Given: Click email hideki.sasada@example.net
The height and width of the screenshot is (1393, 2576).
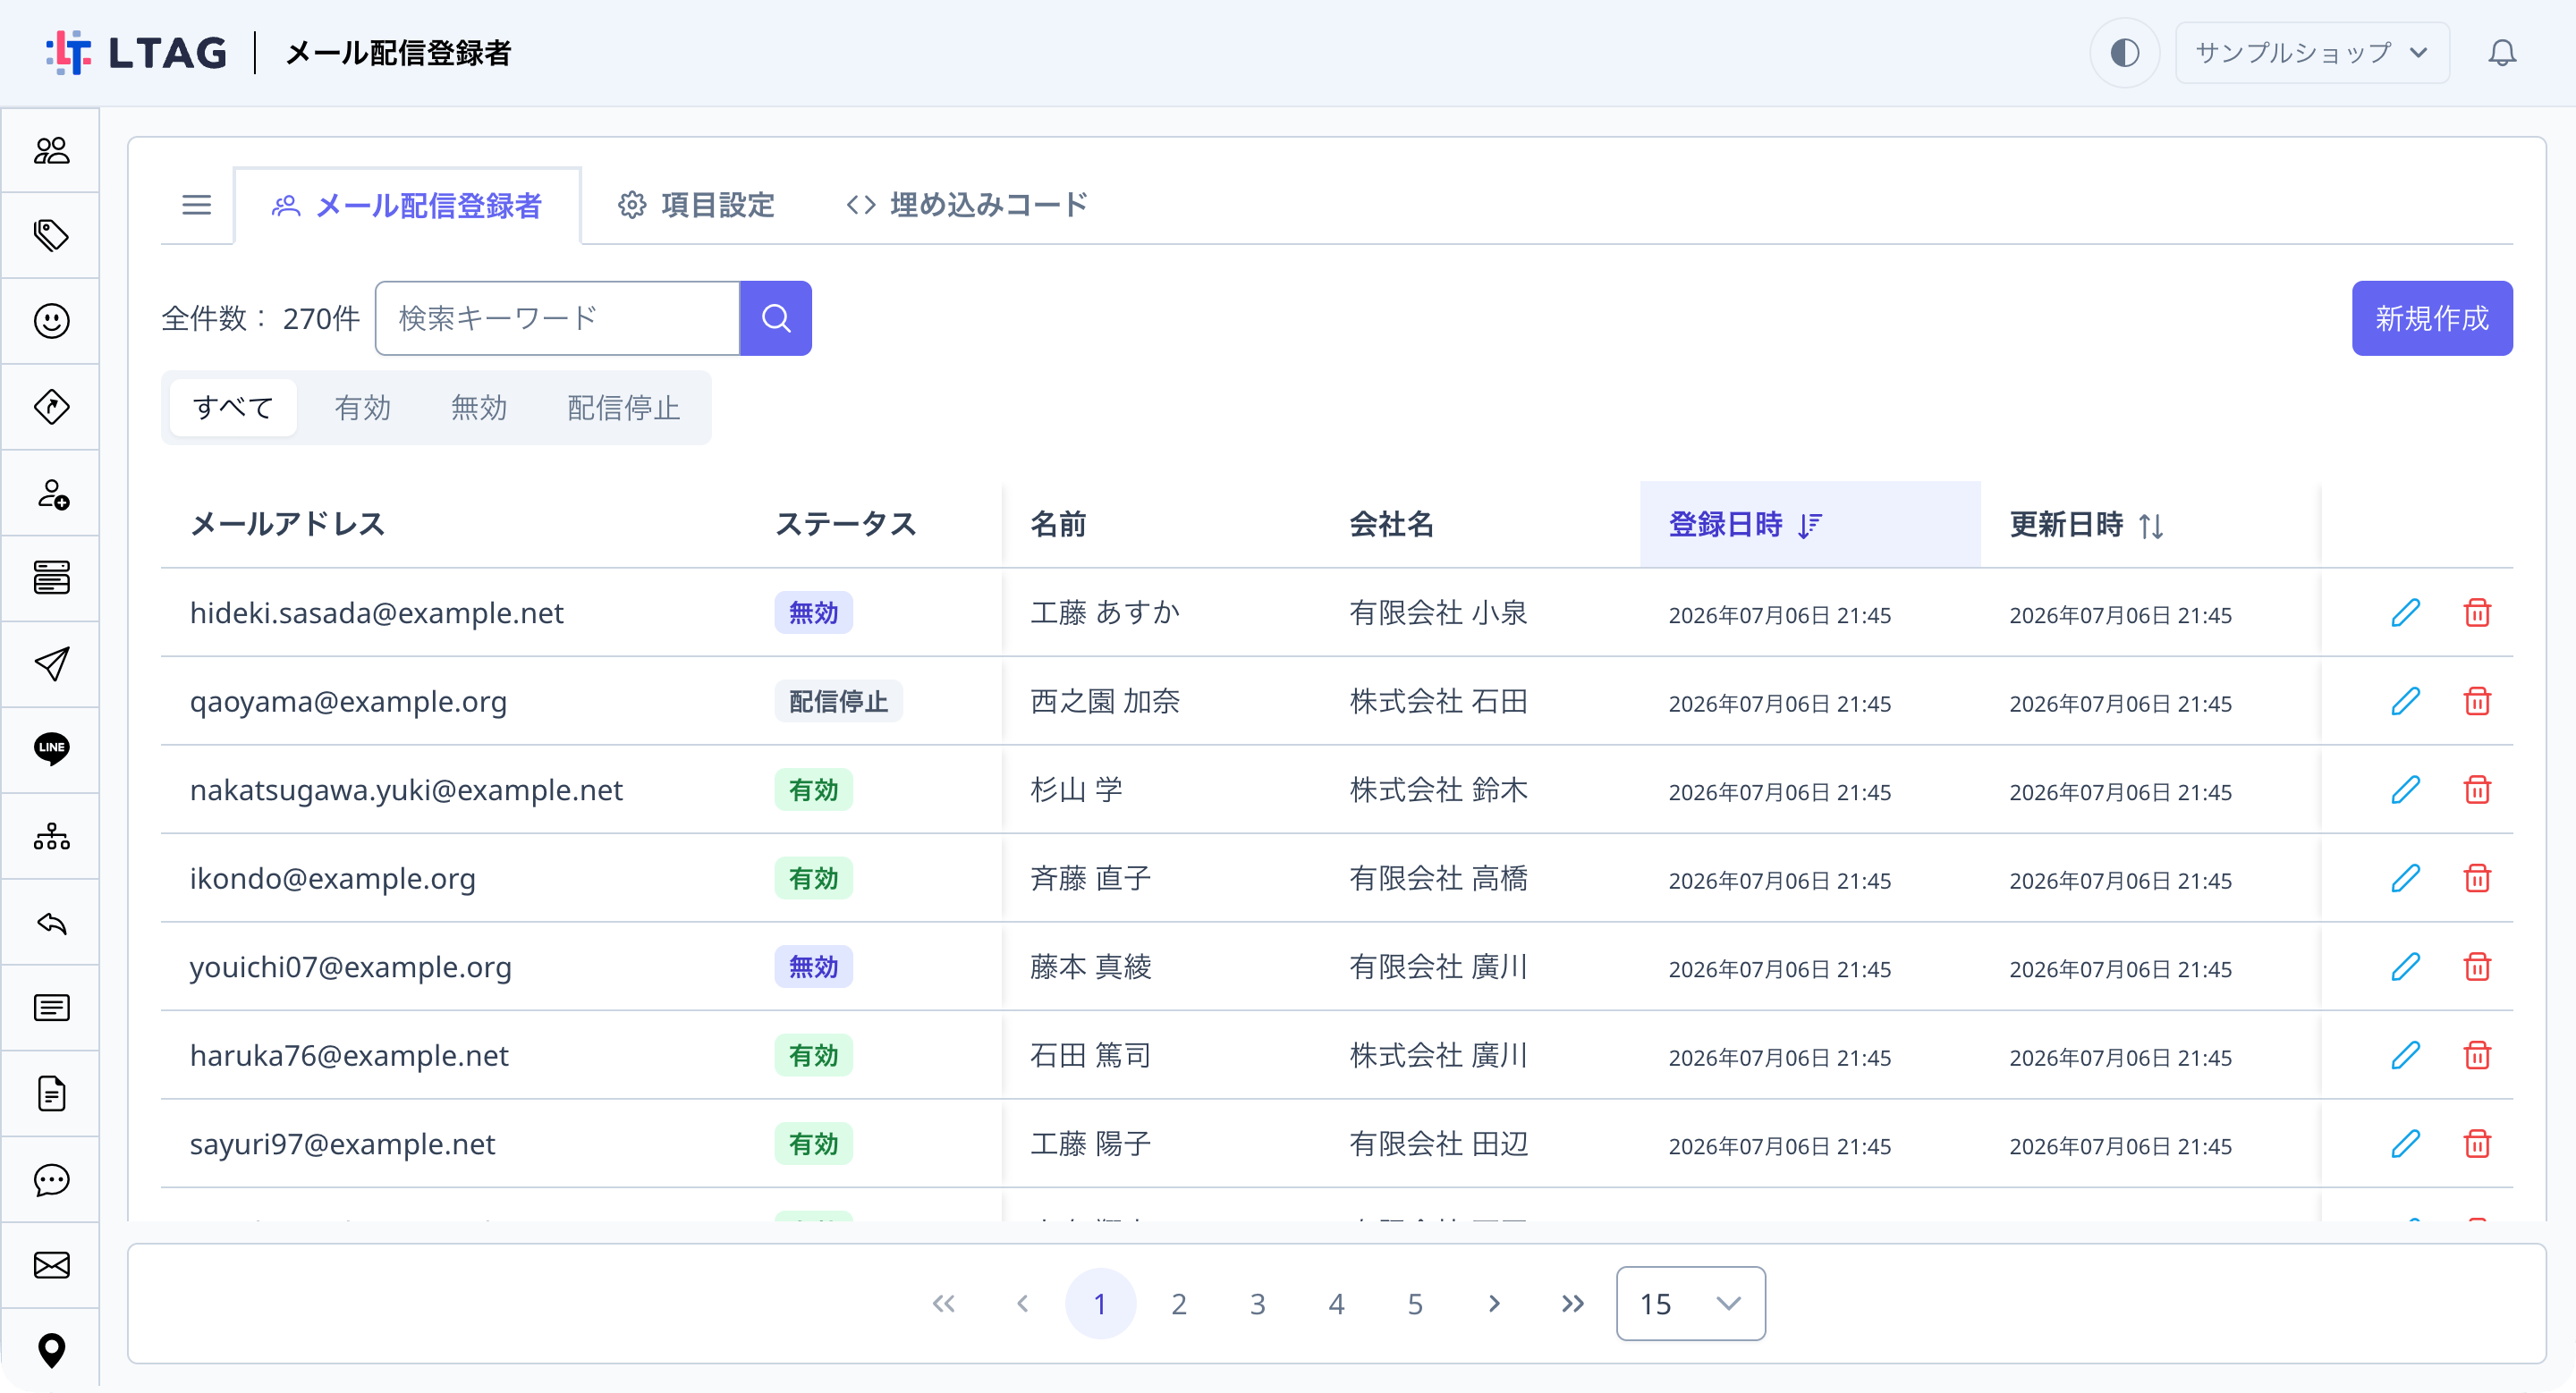Looking at the screenshot, I should pos(376,612).
